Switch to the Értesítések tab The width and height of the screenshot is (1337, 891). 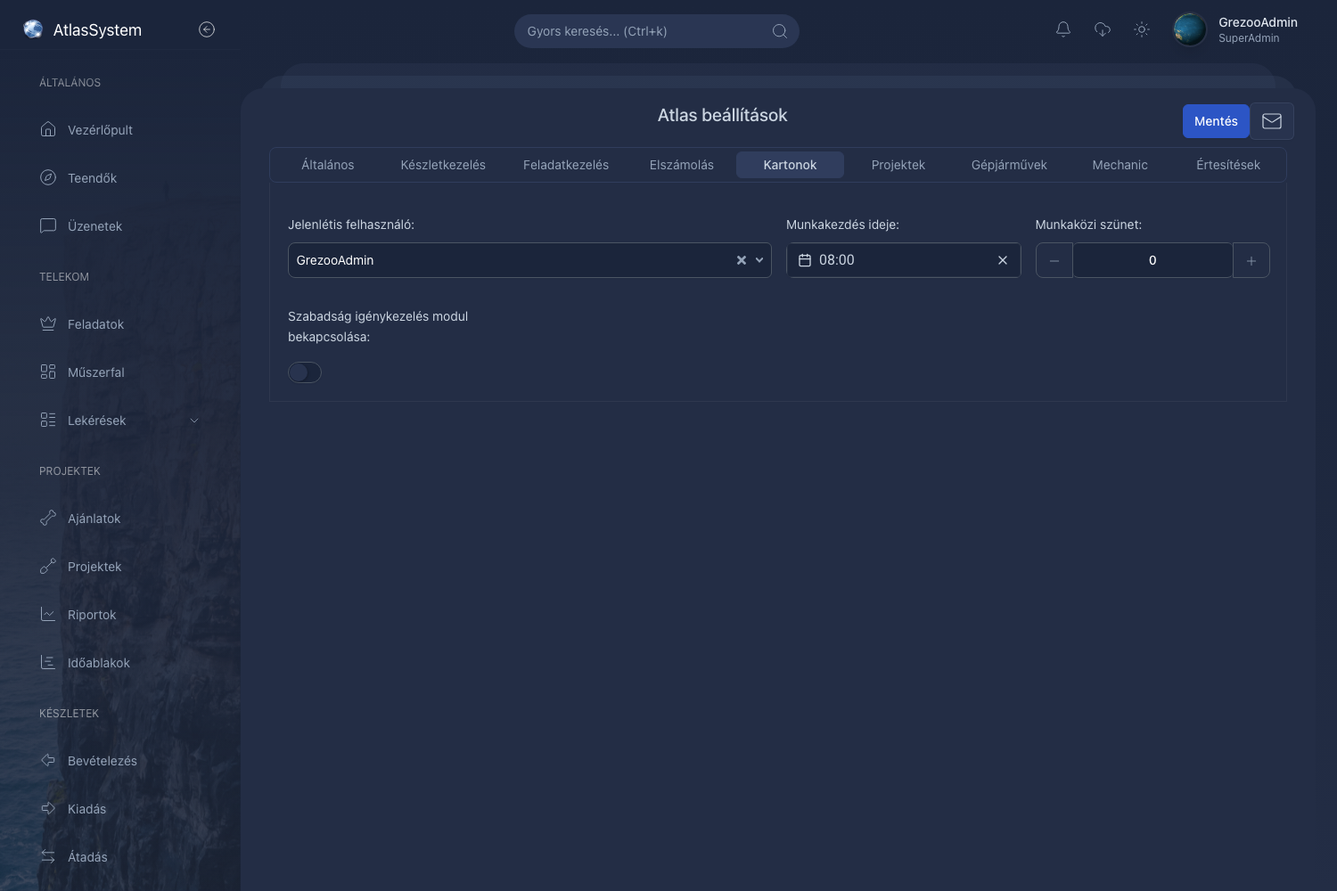tap(1228, 165)
